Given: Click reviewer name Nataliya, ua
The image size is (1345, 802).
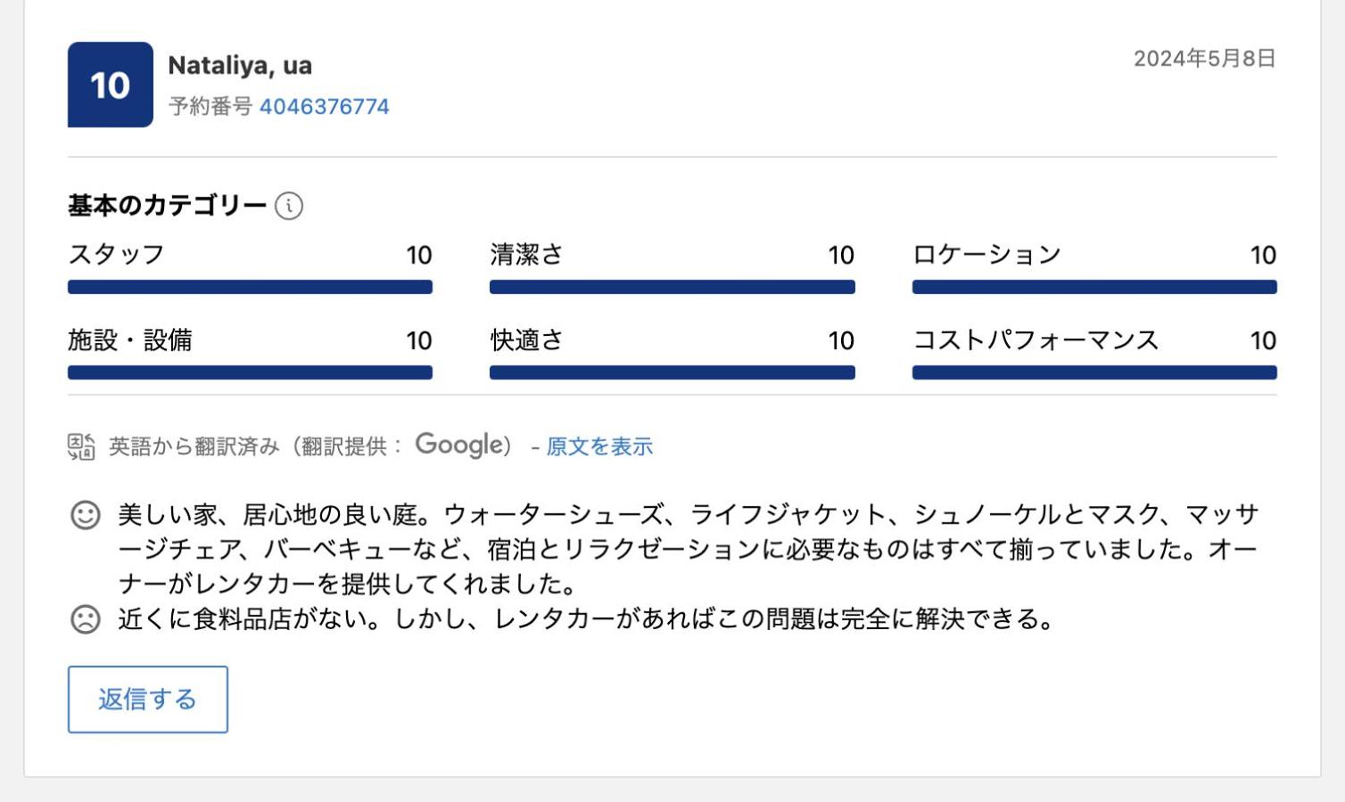Looking at the screenshot, I should pyautogui.click(x=240, y=66).
